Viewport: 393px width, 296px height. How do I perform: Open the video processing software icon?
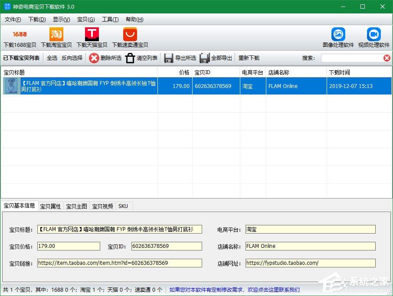click(374, 34)
